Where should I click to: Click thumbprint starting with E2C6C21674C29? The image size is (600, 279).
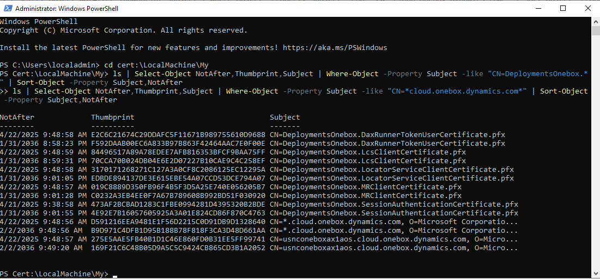pyautogui.click(x=178, y=135)
